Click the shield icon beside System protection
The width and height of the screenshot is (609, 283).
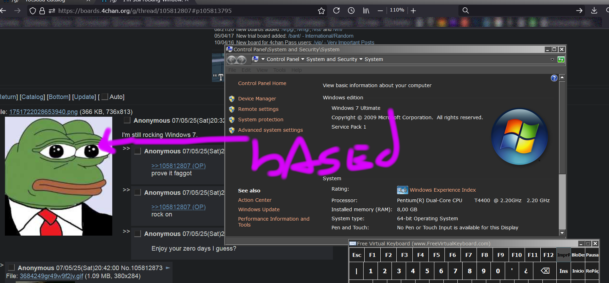[x=232, y=120]
